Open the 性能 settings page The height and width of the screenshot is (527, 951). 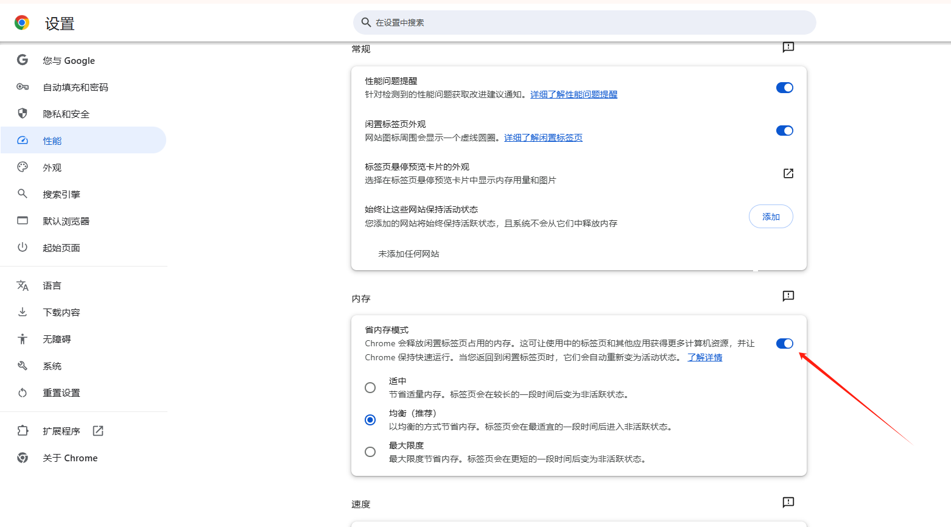(83, 140)
